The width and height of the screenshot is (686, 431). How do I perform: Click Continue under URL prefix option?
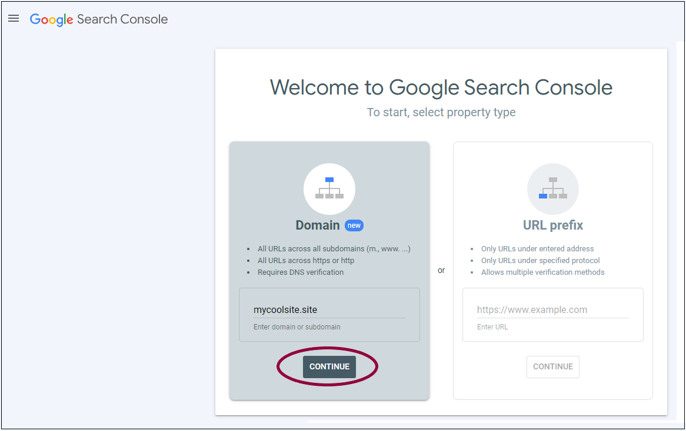pos(553,367)
